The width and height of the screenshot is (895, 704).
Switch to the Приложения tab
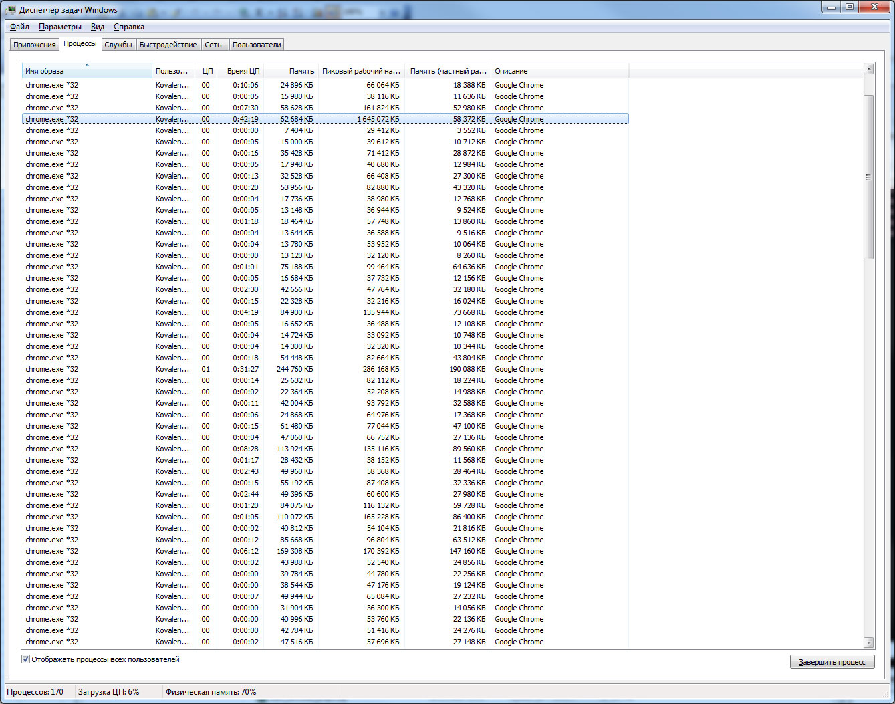point(35,45)
